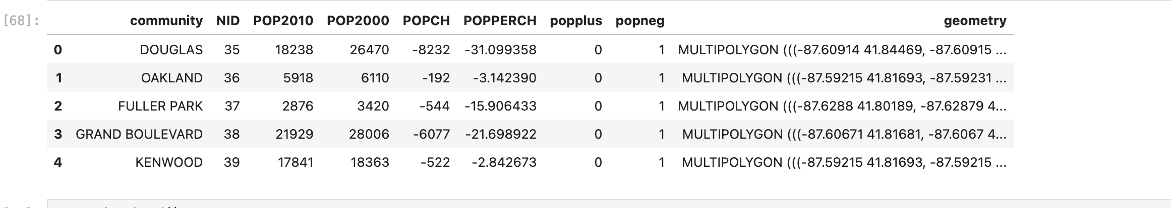Viewport: 1171px width, 208px height.
Task: Click the POP2000 column header
Action: (358, 21)
